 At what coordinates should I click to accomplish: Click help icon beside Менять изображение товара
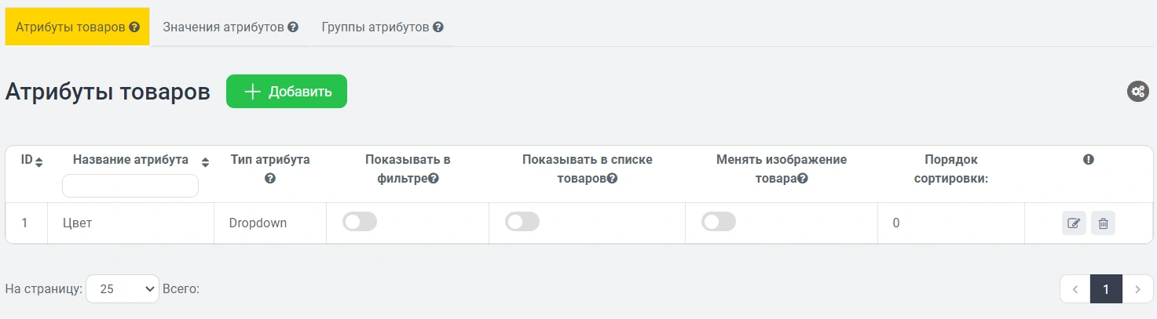pos(803,179)
